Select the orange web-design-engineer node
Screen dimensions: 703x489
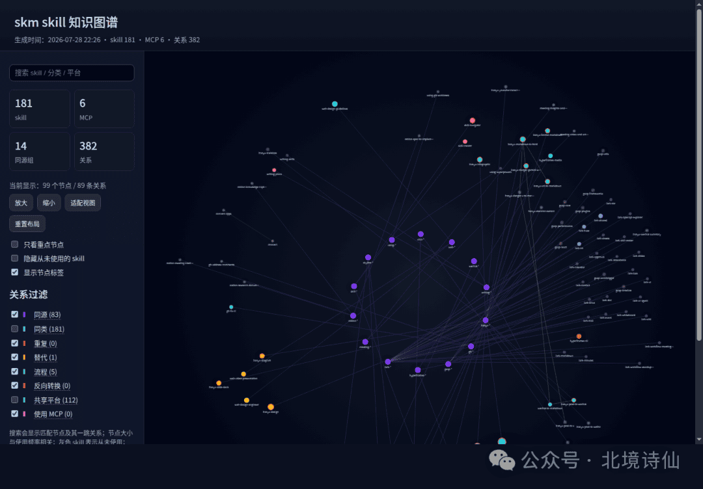[247, 401]
